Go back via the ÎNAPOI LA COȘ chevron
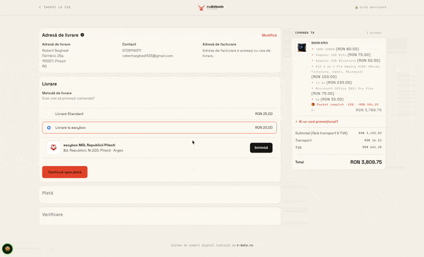The height and width of the screenshot is (257, 424). click(x=40, y=7)
